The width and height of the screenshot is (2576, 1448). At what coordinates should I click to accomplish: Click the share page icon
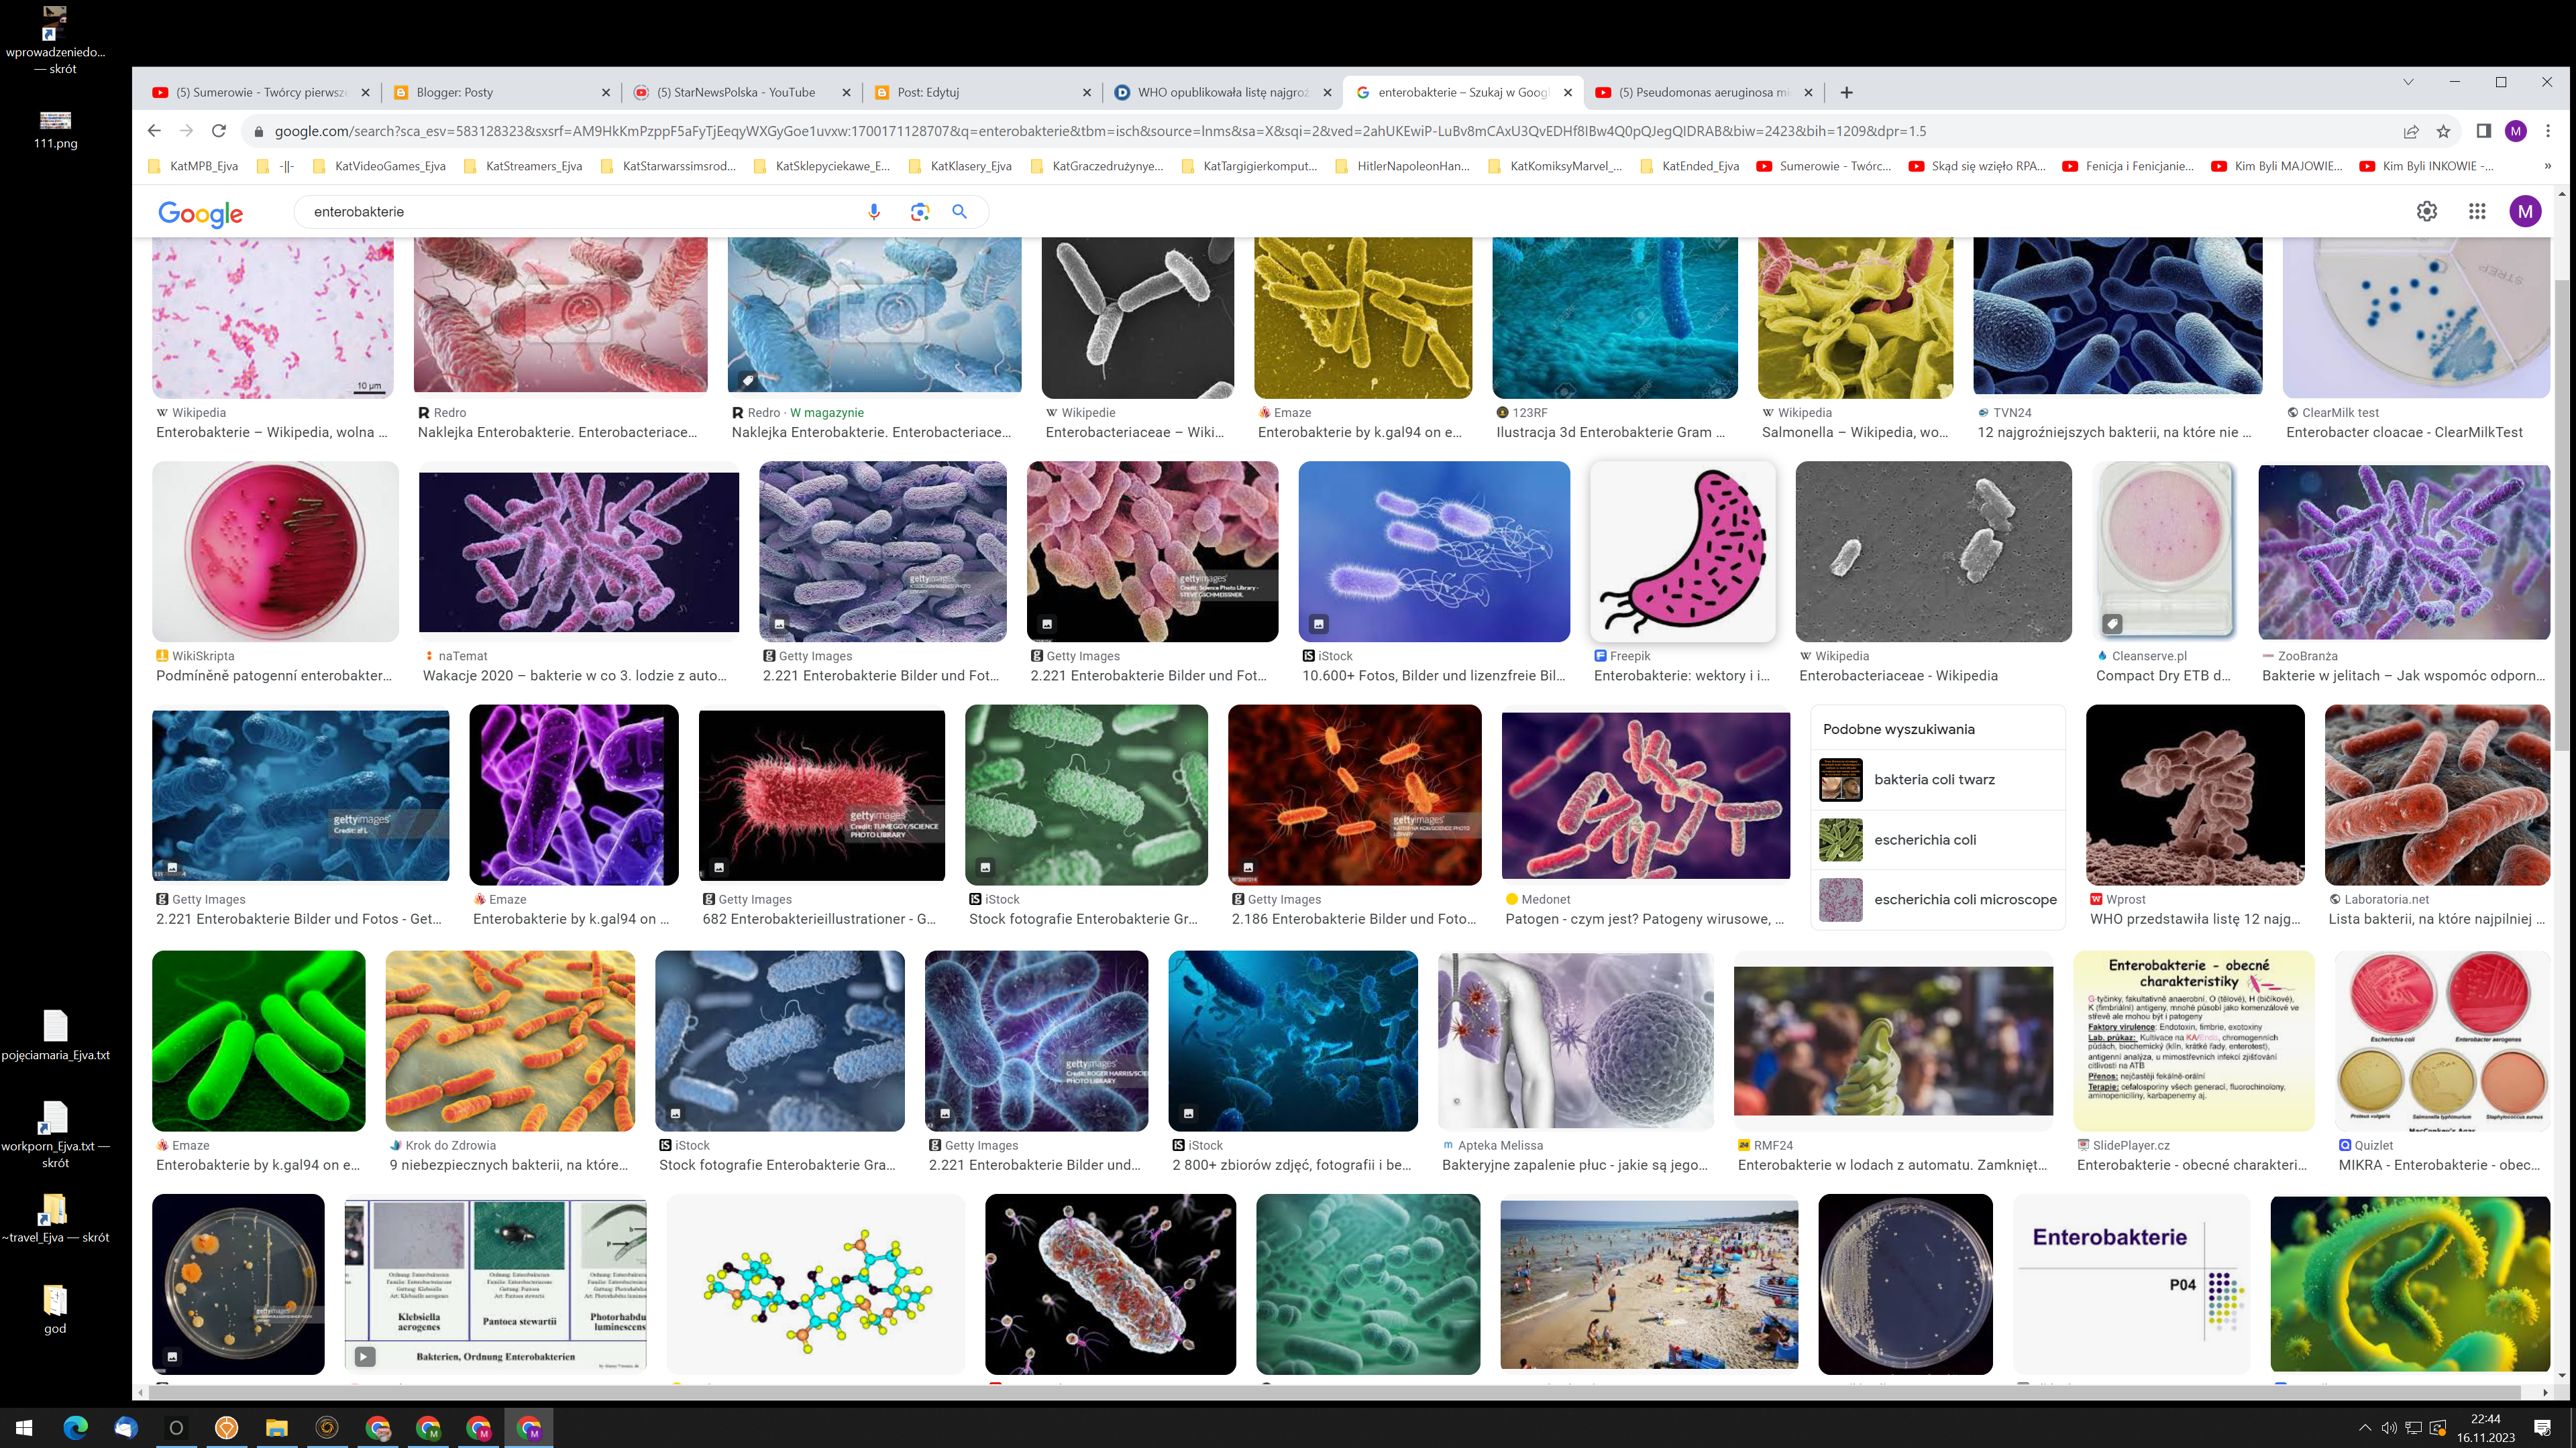2411,131
